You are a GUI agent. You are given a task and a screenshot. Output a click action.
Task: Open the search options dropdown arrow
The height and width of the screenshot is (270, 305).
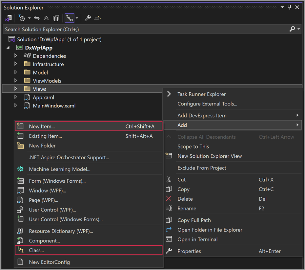tap(298, 29)
